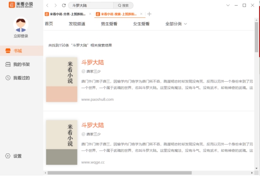Switch to the 米看小说-分类 tab
260x176 pixels.
[65, 14]
